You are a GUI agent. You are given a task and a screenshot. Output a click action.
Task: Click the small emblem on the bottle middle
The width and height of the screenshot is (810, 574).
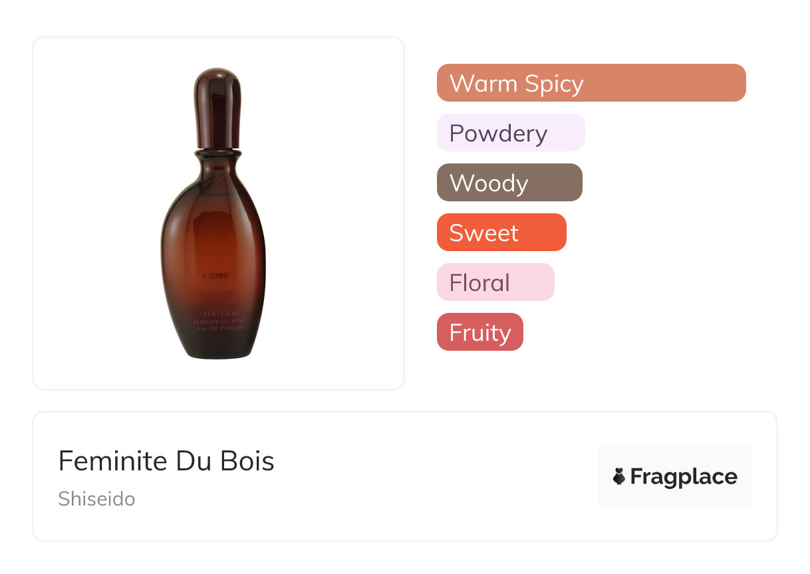[211, 275]
